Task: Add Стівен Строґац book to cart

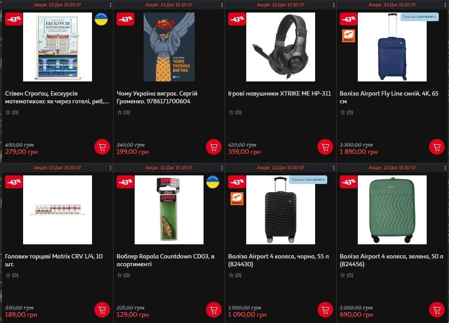Action: (102, 147)
